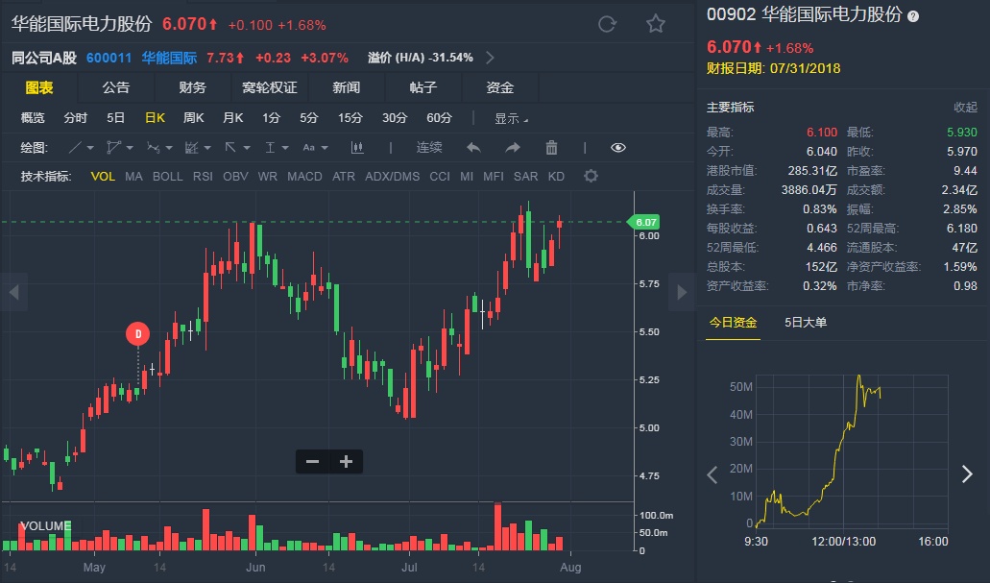This screenshot has height=583, width=990.
Task: Click the D dividend marker on chart
Action: click(138, 334)
